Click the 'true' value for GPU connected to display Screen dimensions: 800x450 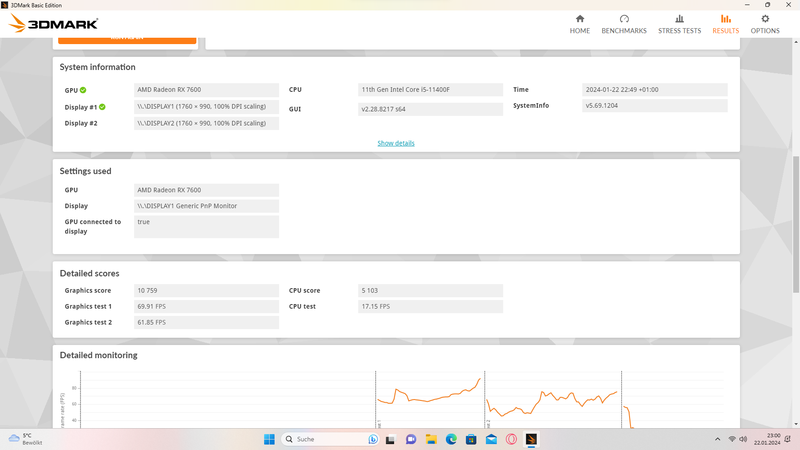206,227
